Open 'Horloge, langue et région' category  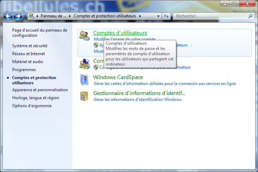(x=35, y=98)
